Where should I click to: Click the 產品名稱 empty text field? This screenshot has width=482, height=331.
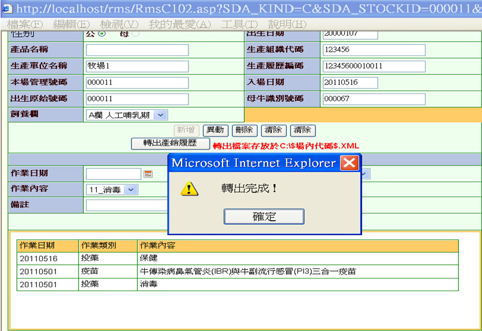coord(137,50)
